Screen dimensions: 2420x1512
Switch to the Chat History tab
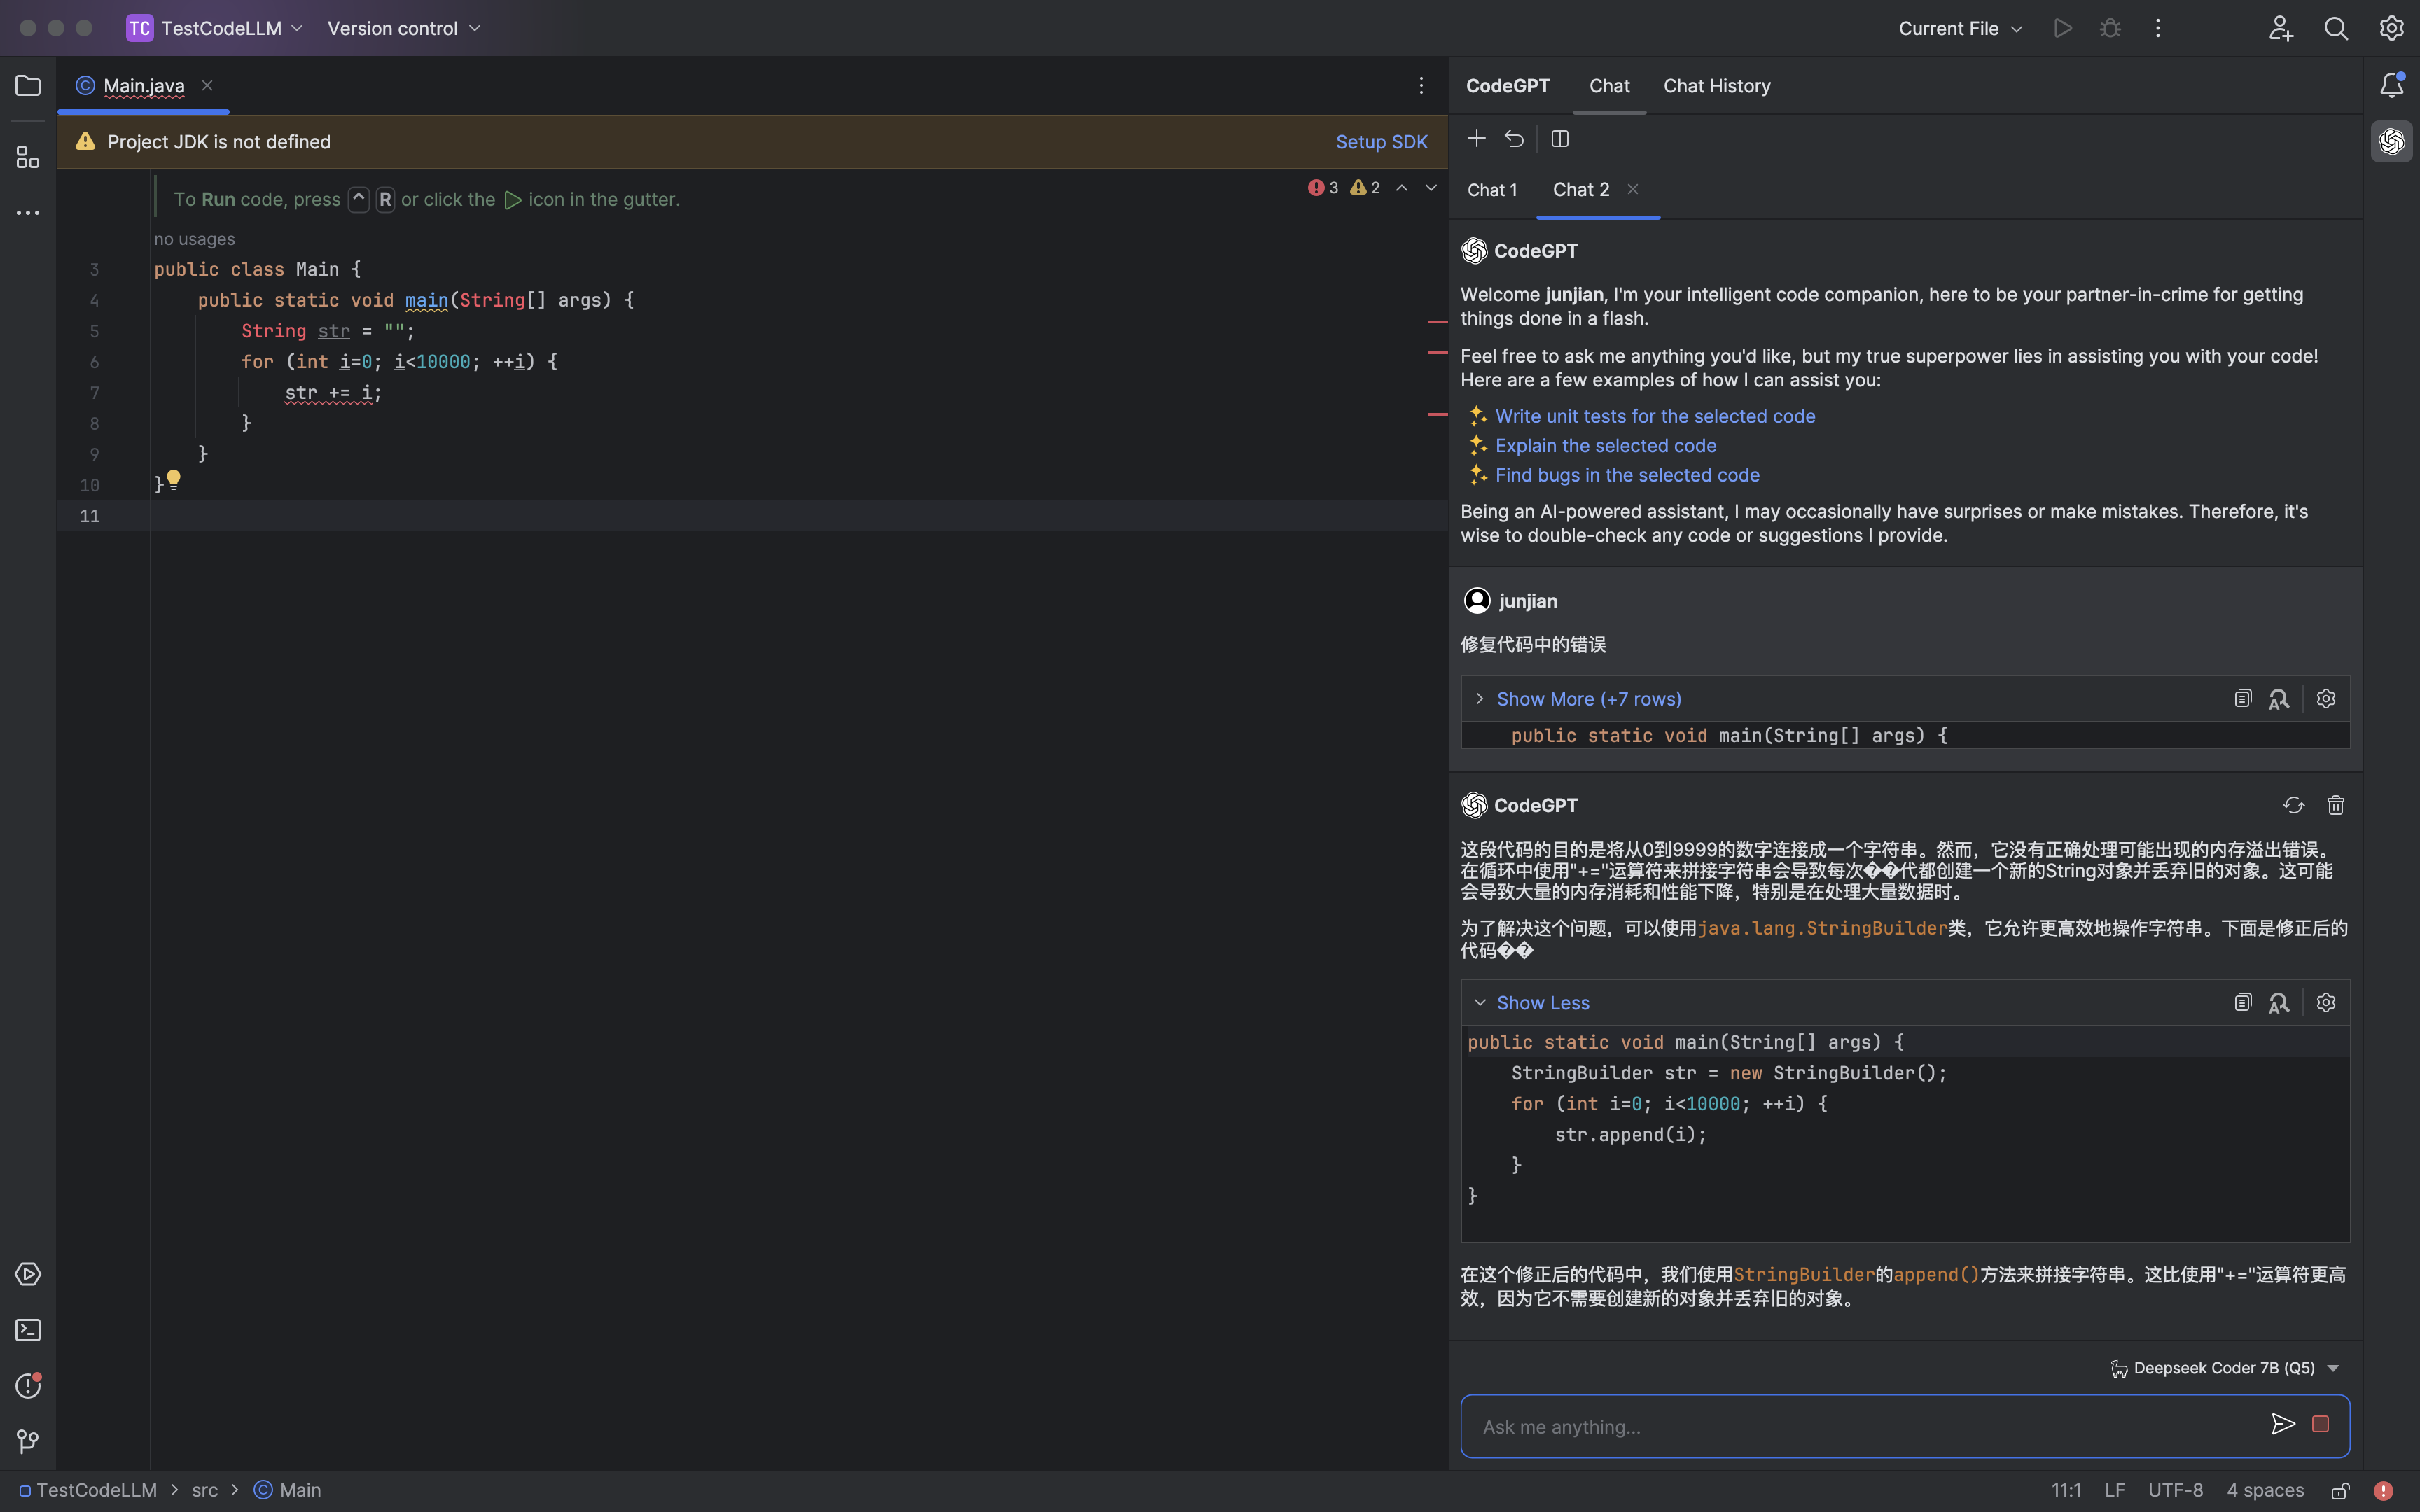tap(1716, 86)
